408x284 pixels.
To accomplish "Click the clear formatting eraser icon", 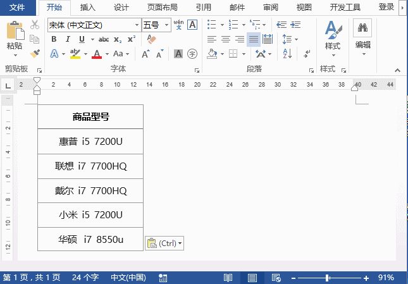I will point(151,39).
